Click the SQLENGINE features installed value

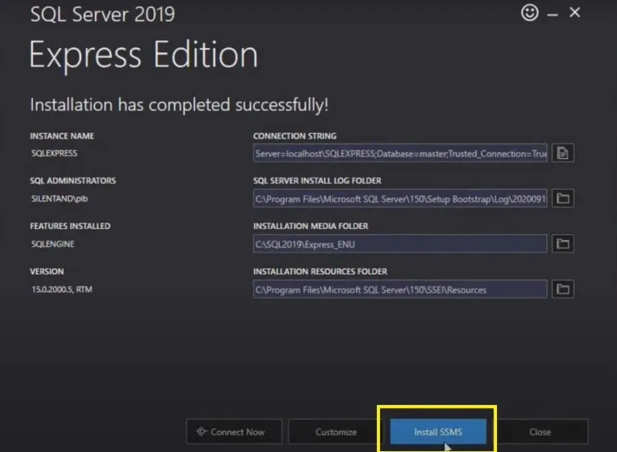(52, 244)
